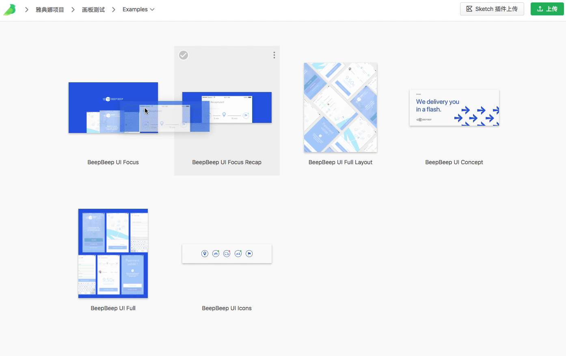The image size is (566, 356).
Task: Open the BeepBeep UI Full thumbnail
Action: (x=113, y=253)
